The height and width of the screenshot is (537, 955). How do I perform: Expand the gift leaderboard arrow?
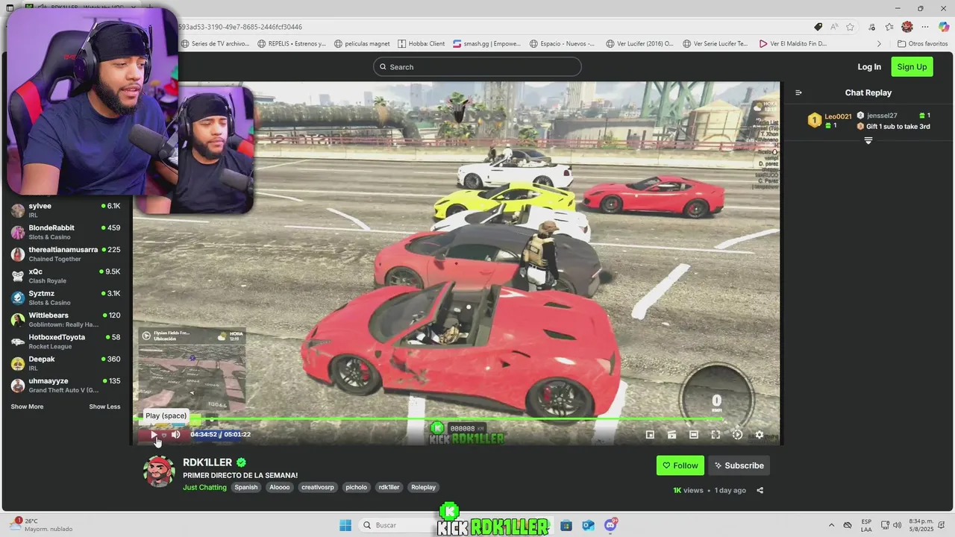point(868,140)
